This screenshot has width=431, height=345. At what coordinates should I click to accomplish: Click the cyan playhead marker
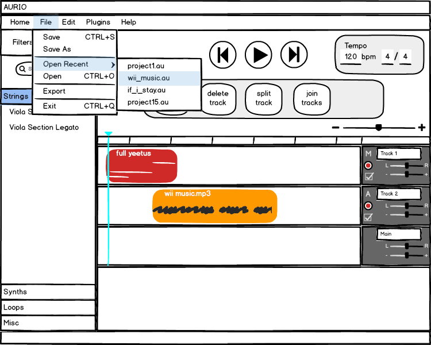pos(108,134)
